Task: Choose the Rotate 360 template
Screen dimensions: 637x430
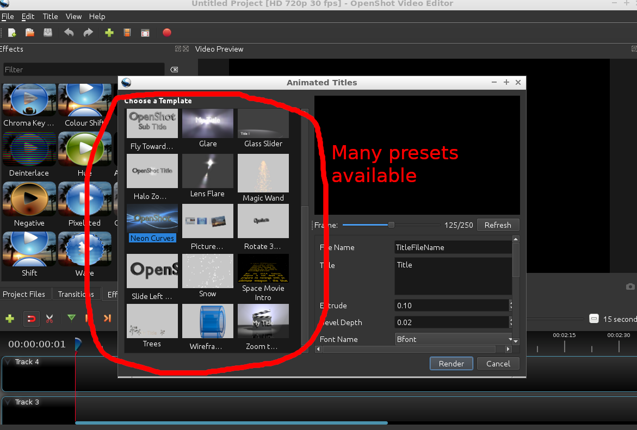Action: tap(263, 227)
